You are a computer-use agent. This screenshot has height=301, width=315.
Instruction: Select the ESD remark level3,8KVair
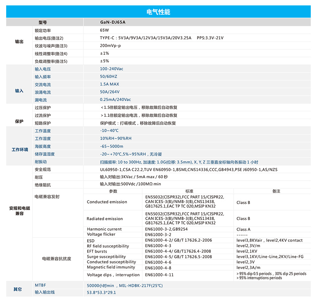270,240
